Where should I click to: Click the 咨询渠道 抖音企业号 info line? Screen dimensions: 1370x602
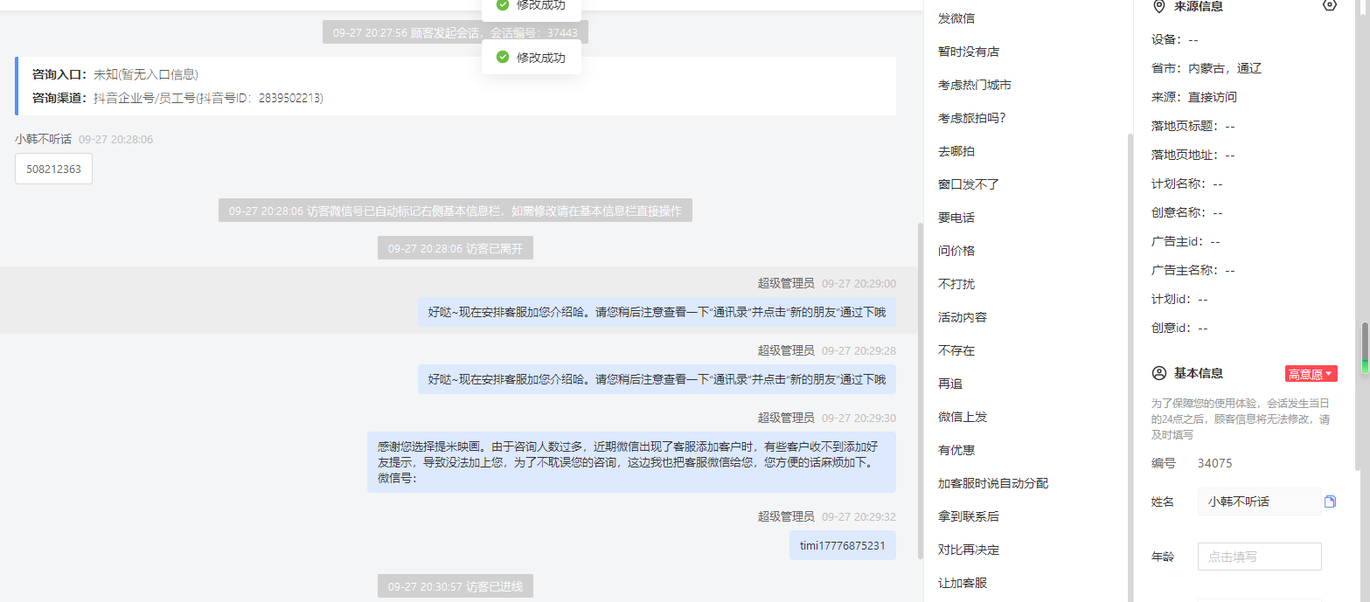click(177, 98)
